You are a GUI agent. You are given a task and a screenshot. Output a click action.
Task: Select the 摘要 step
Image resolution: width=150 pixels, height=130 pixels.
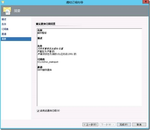coord(16,39)
